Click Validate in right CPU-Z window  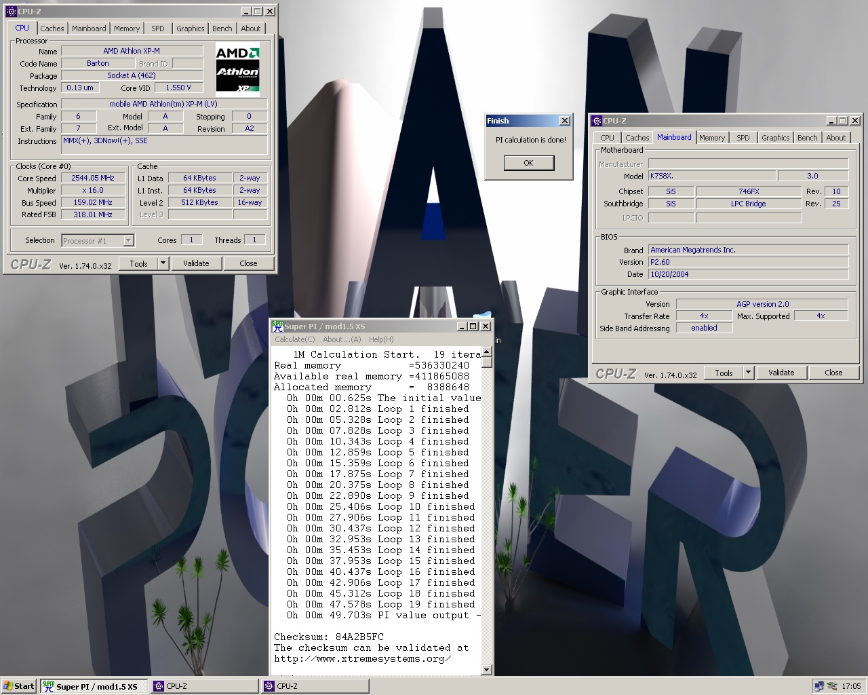point(781,373)
